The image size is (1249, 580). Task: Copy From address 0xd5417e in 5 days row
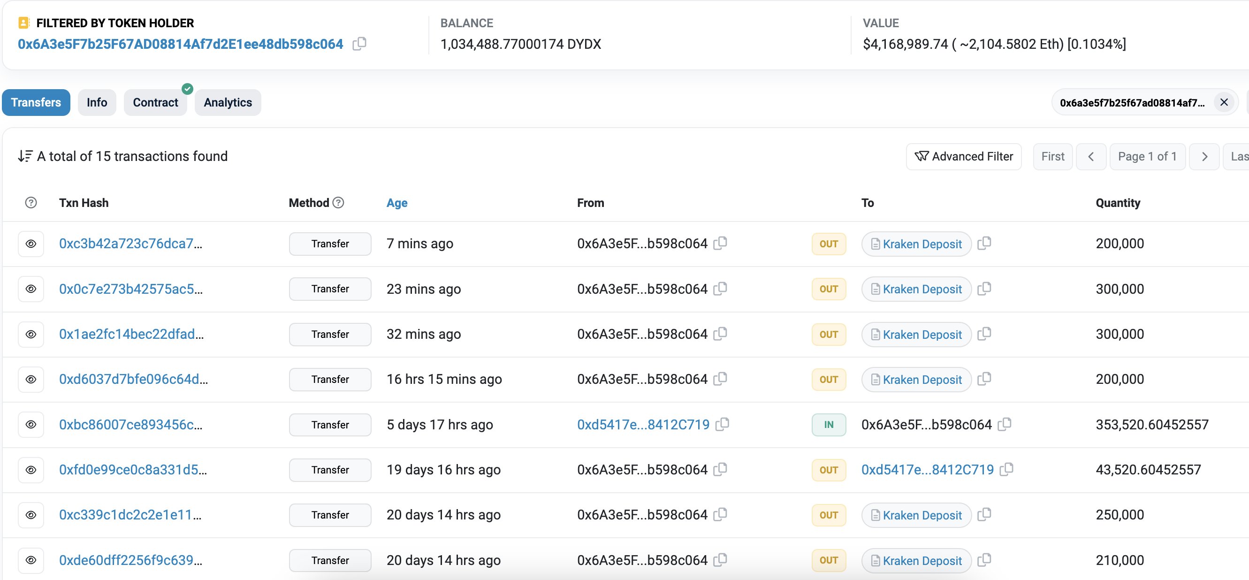pos(723,424)
